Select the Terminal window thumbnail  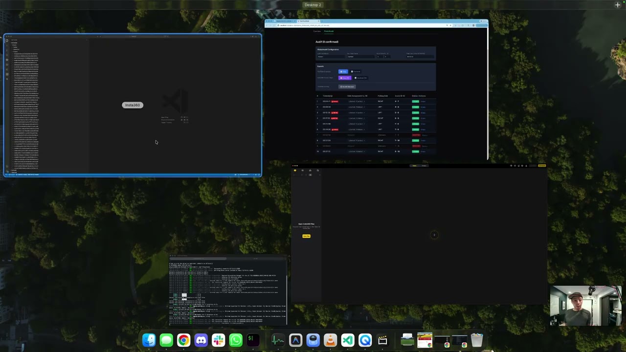[228, 290]
